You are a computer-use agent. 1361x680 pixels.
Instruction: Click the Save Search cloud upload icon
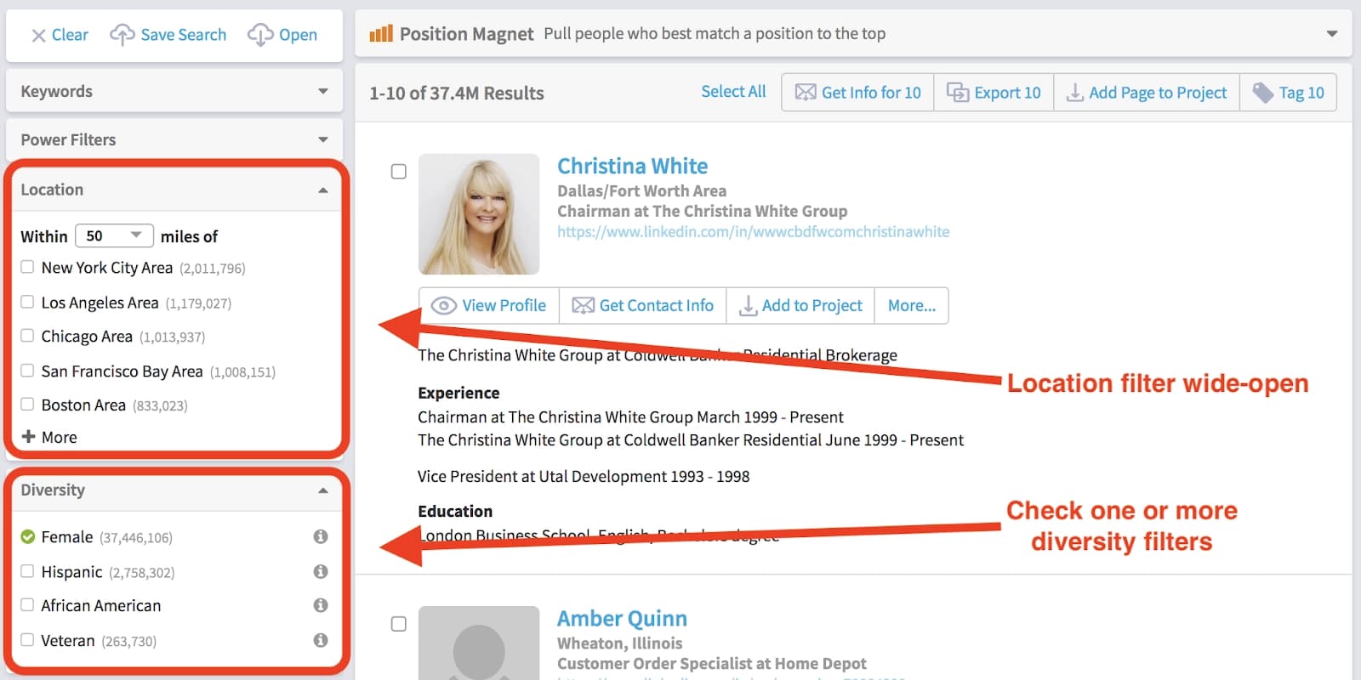point(122,35)
